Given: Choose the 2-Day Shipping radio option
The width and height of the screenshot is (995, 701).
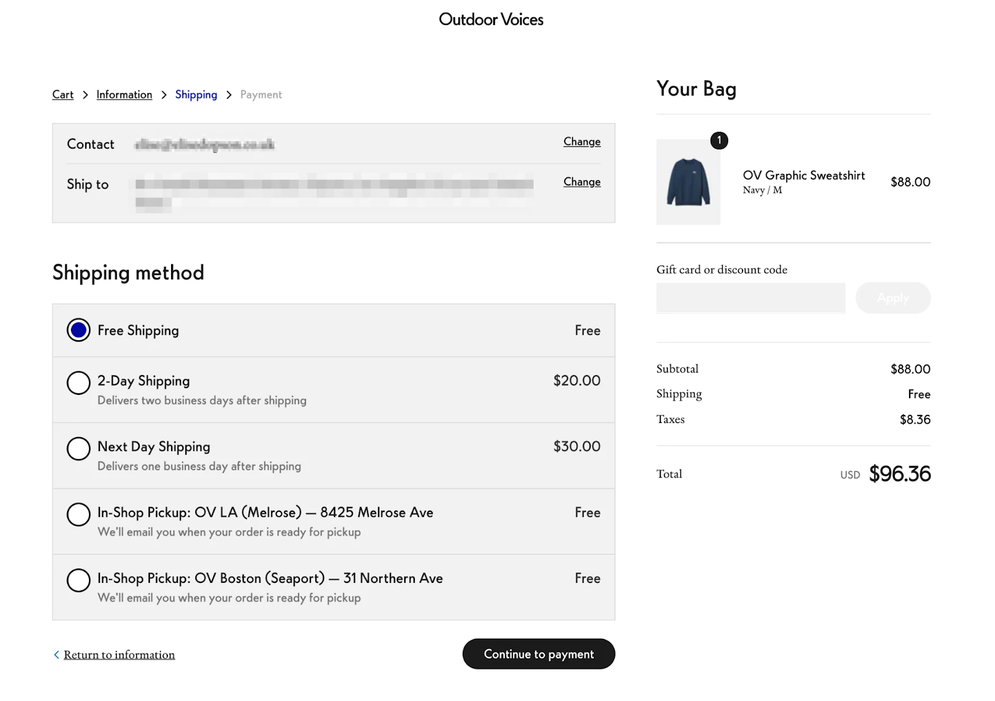Looking at the screenshot, I should (x=78, y=383).
